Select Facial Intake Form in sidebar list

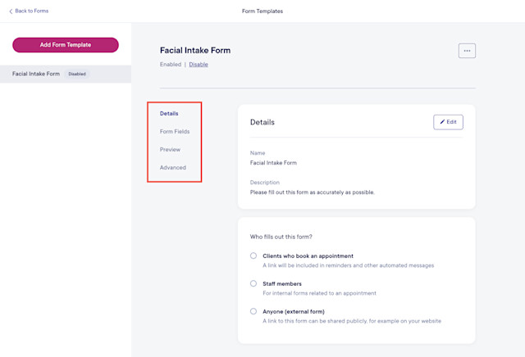point(66,74)
